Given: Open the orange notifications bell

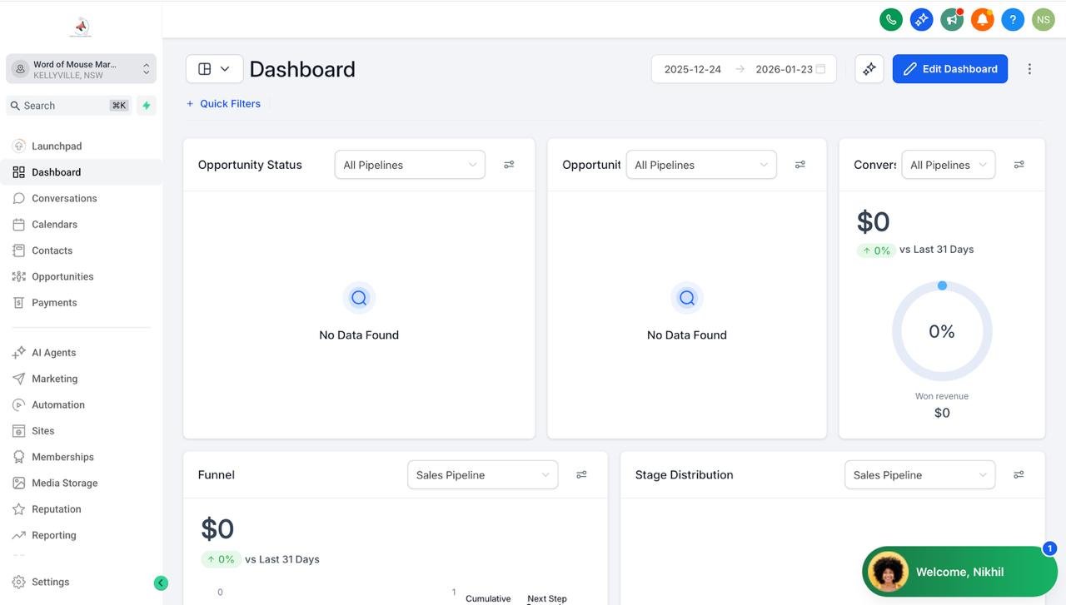Looking at the screenshot, I should tap(982, 20).
